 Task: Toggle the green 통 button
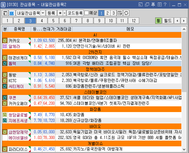(x=158, y=21)
